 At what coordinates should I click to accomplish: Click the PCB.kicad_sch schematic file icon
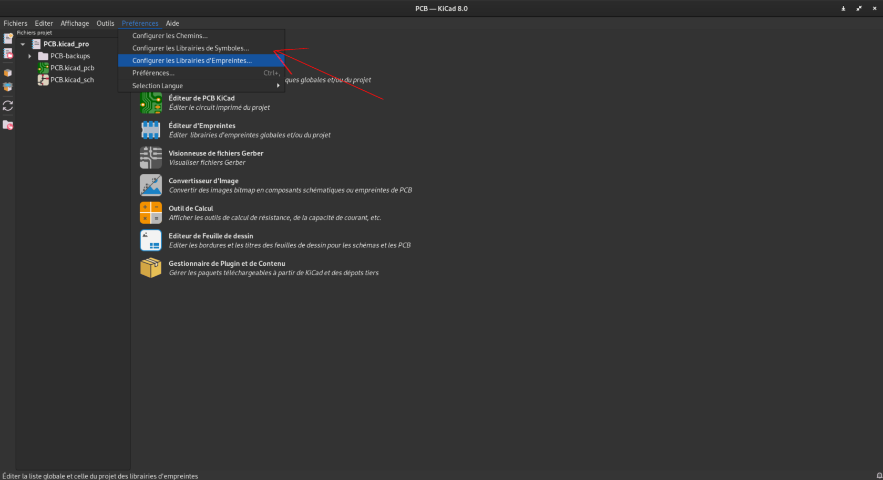tap(43, 80)
